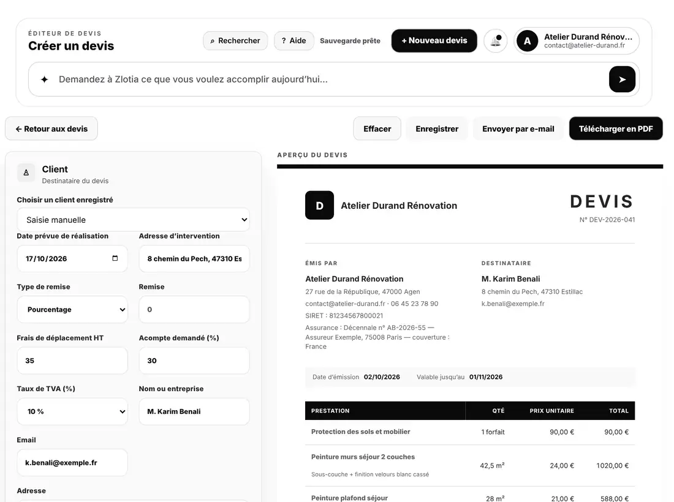Click the D logo in quote preview

point(319,205)
